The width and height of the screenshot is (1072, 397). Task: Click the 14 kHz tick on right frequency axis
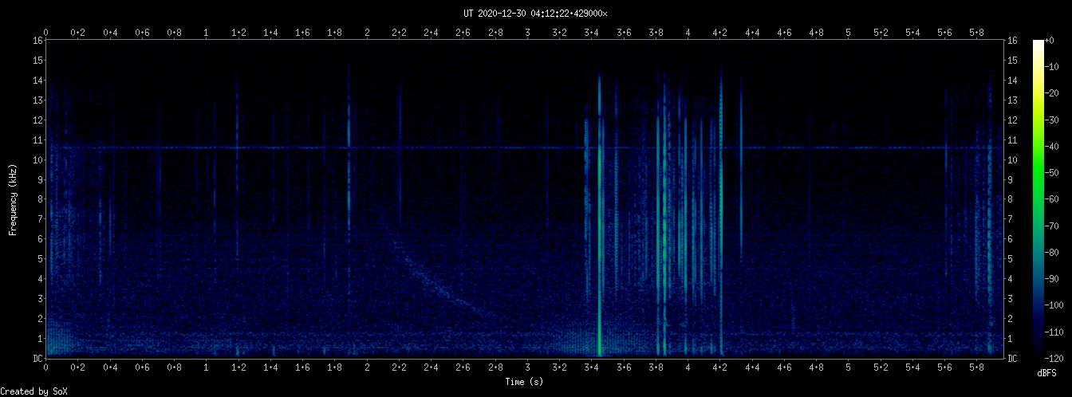(1013, 81)
